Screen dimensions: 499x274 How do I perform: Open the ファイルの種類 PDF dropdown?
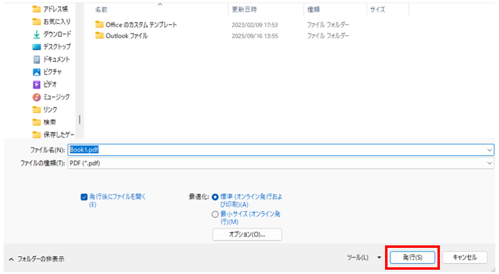pyautogui.click(x=280, y=163)
